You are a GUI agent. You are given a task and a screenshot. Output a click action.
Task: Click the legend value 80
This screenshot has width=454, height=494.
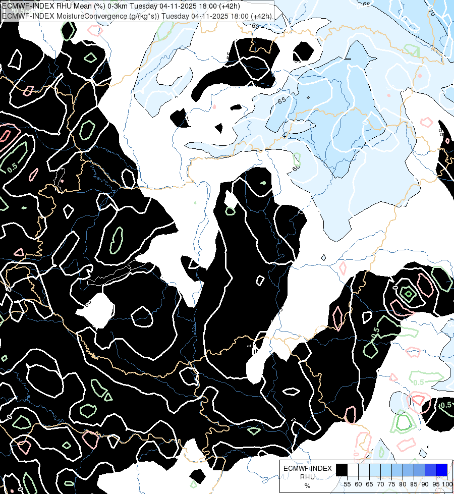(x=403, y=484)
